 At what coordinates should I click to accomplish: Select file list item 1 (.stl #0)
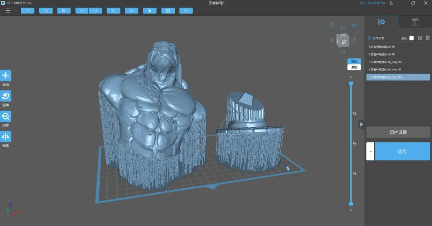coord(398,47)
